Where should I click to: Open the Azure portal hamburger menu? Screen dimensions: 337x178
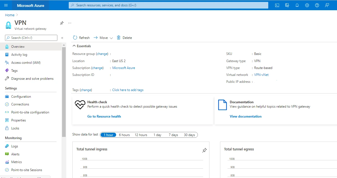(6, 5)
